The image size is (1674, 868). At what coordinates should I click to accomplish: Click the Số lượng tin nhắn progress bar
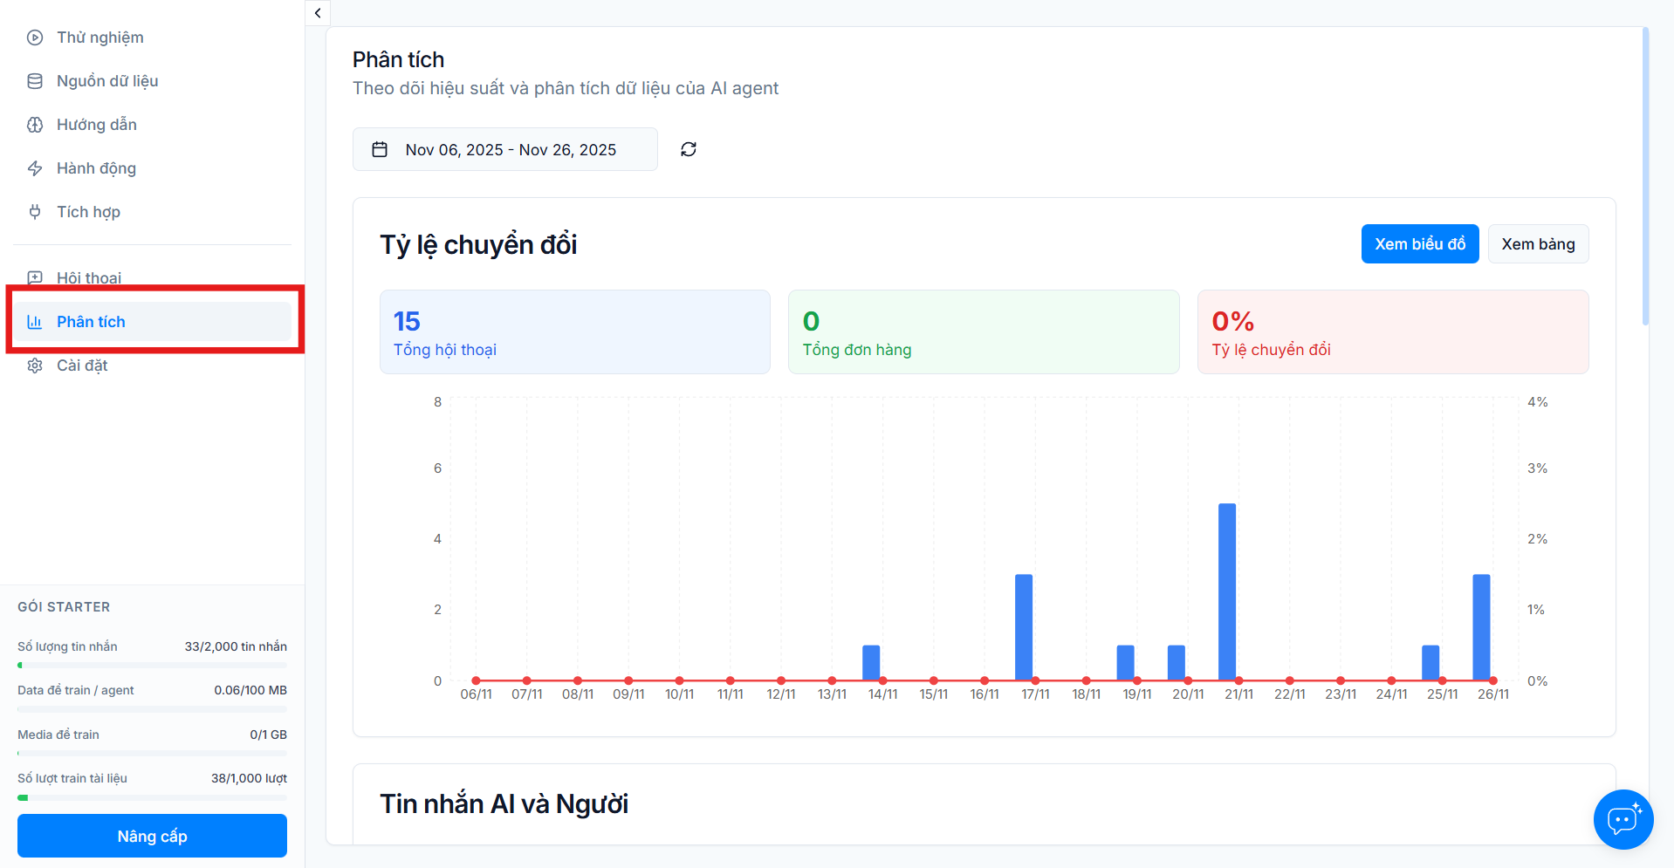point(152,666)
